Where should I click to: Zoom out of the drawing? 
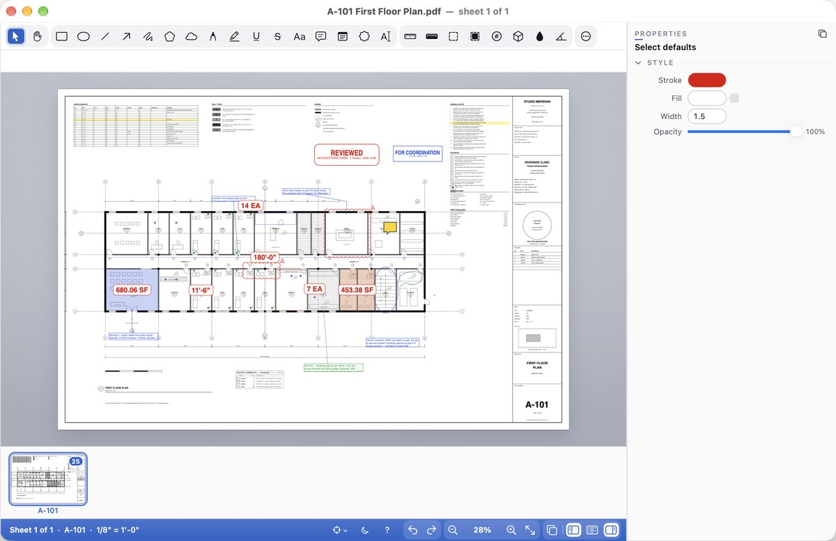point(453,530)
